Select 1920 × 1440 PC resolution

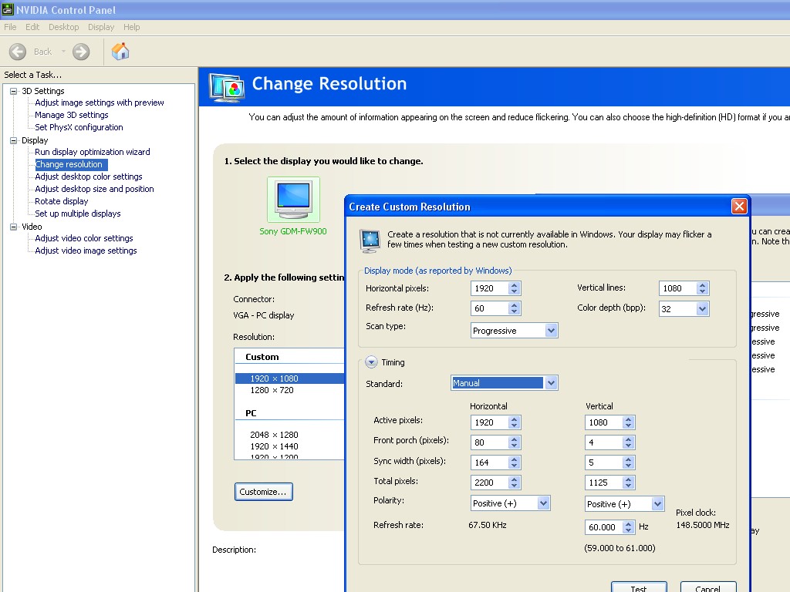pyautogui.click(x=274, y=446)
